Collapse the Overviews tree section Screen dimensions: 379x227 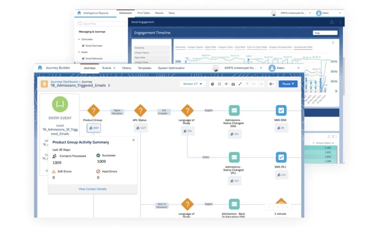(x=79, y=39)
